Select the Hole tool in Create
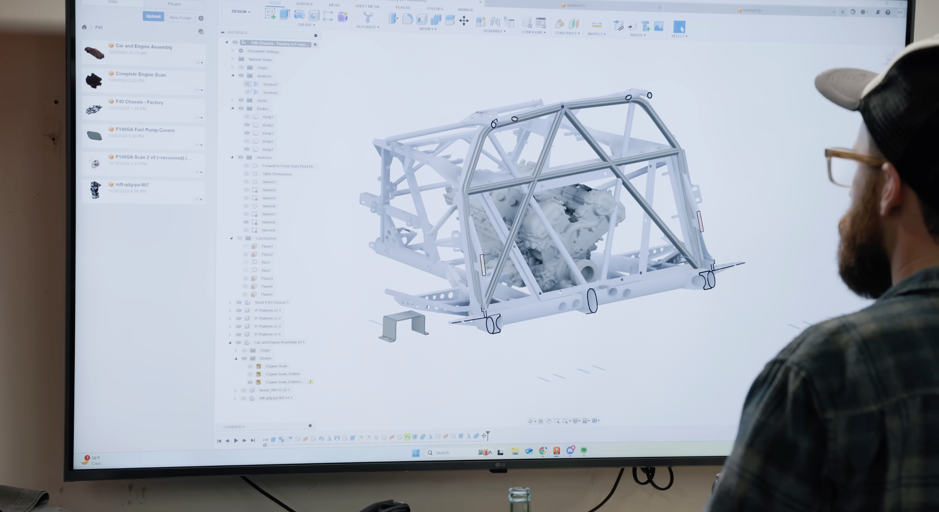 (314, 15)
